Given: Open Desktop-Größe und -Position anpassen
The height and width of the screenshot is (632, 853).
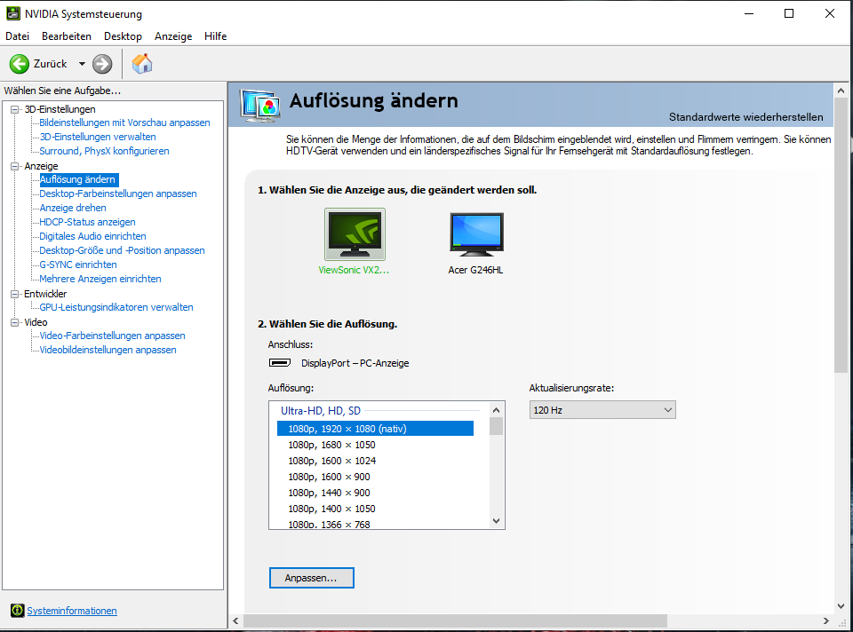Looking at the screenshot, I should pyautogui.click(x=122, y=250).
